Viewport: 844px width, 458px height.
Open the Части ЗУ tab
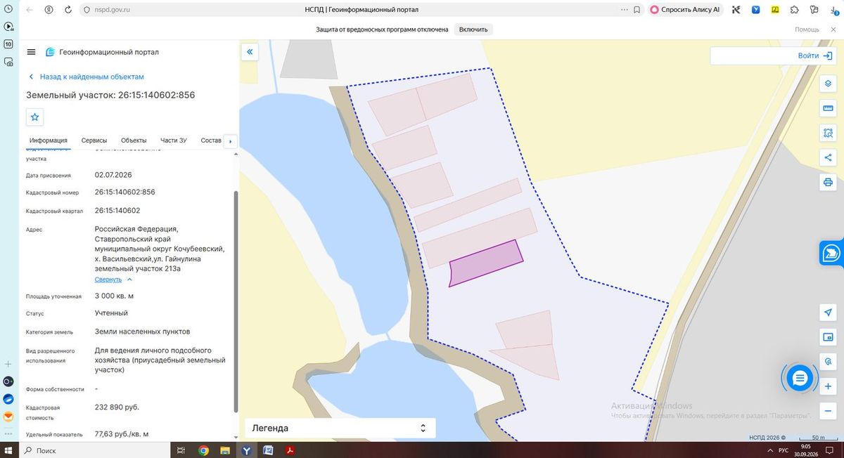click(174, 140)
